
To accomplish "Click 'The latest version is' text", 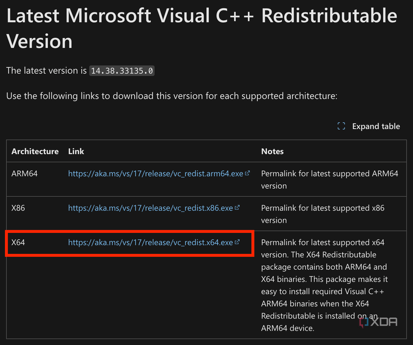I will (47, 71).
